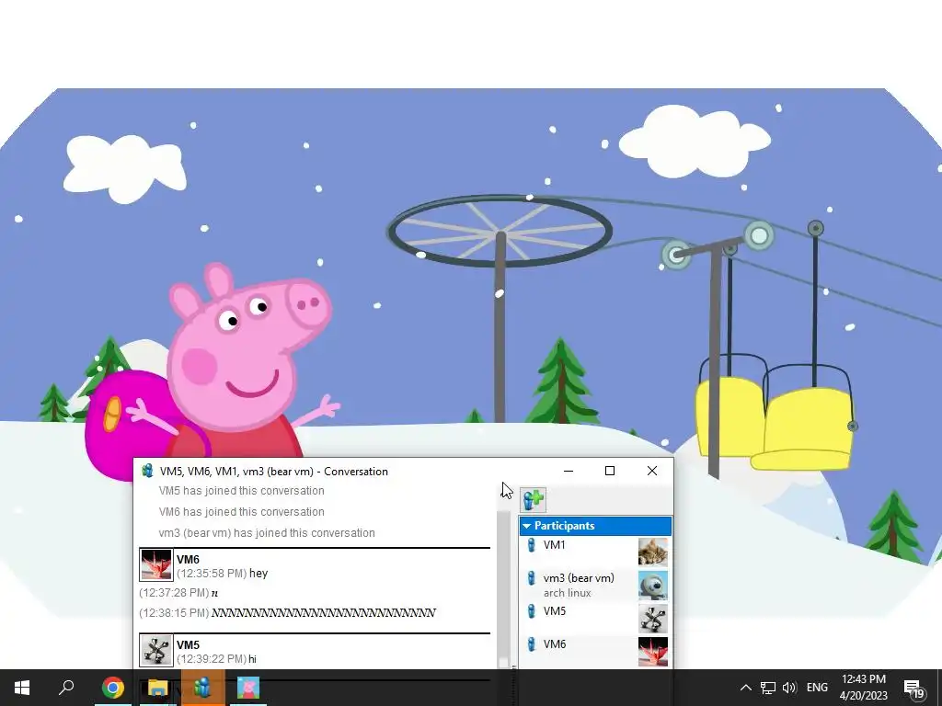Click the 'hi' message from VM5

[252, 659]
